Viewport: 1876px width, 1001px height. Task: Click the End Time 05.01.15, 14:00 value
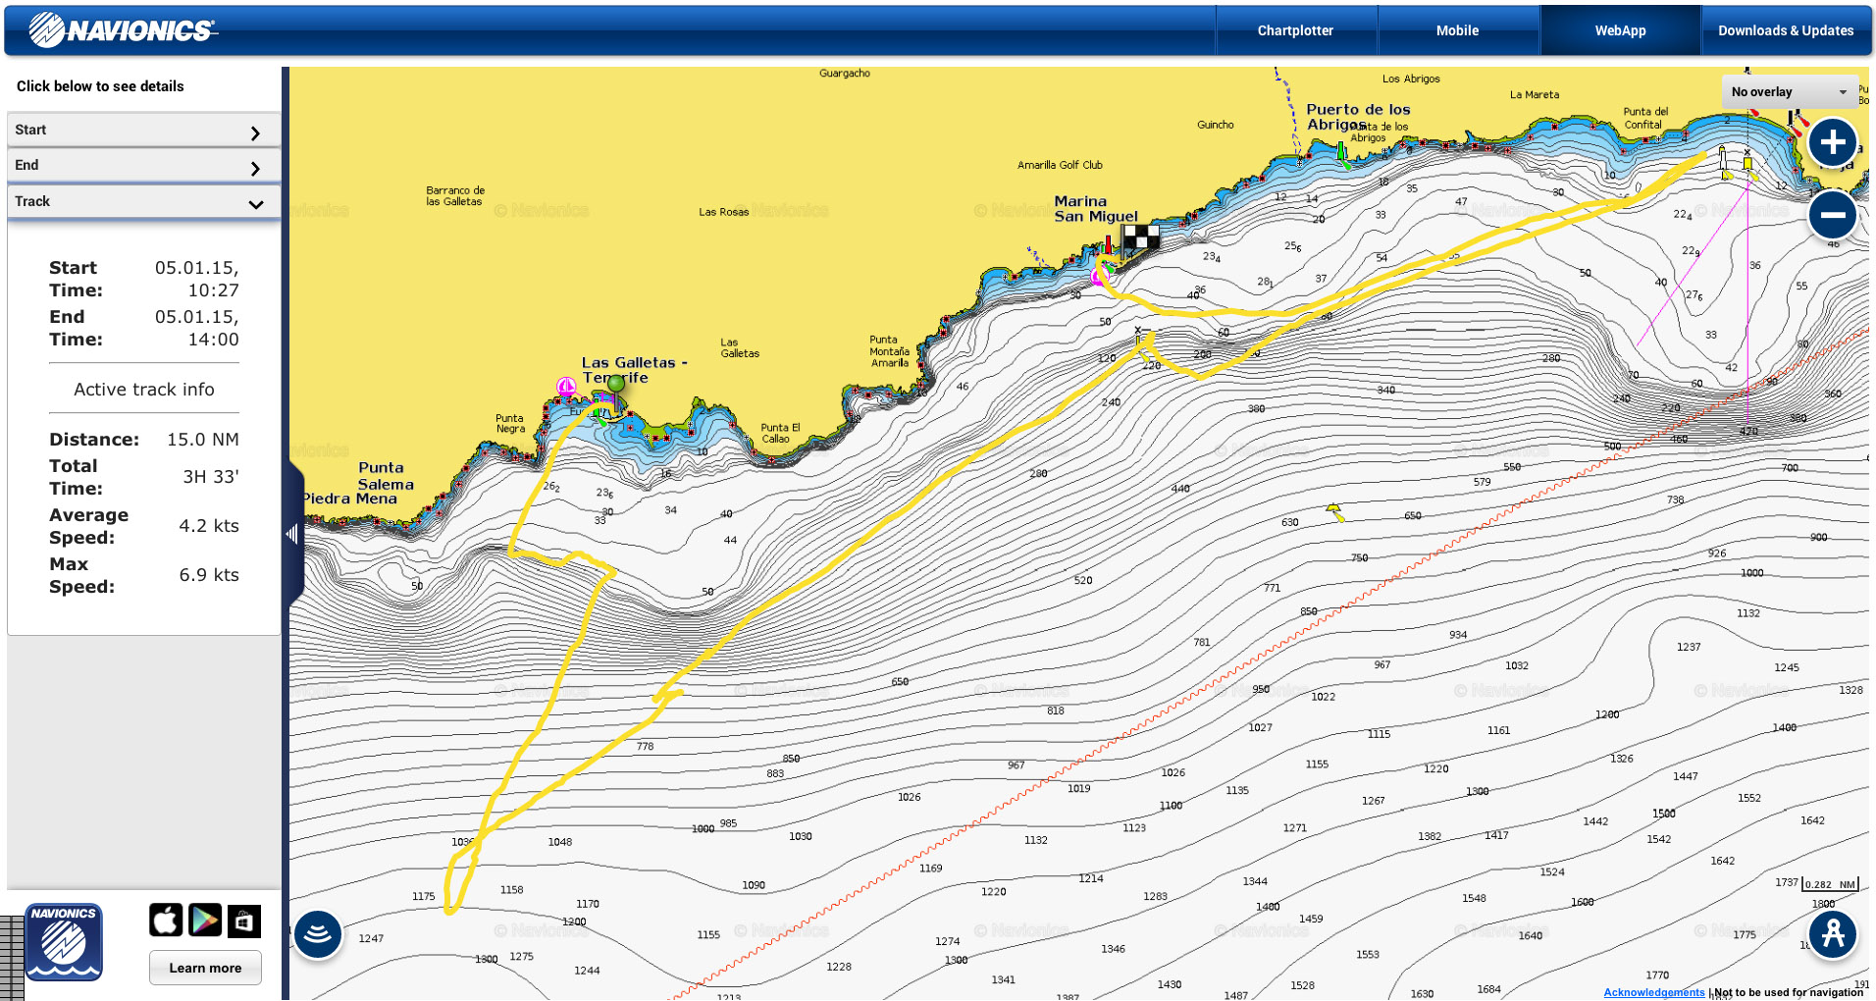pos(197,328)
